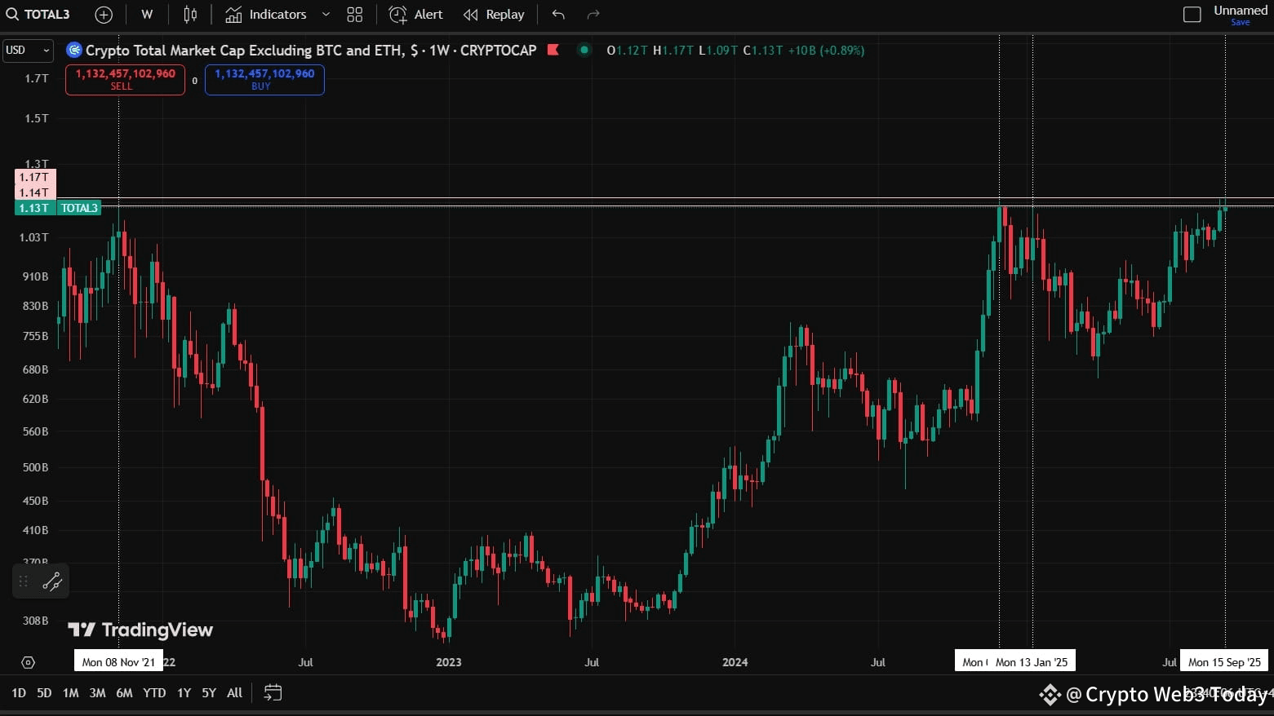The image size is (1274, 716).
Task: Create an Alert
Action: [x=416, y=15]
